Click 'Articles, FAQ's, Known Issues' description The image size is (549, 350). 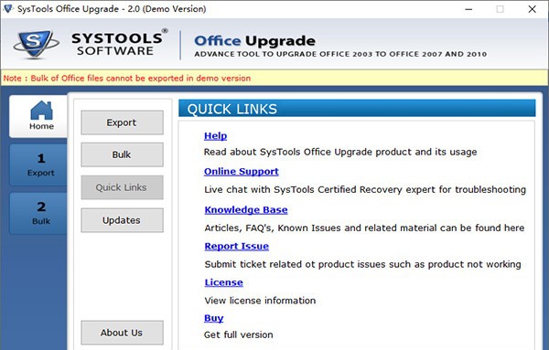[x=364, y=228]
